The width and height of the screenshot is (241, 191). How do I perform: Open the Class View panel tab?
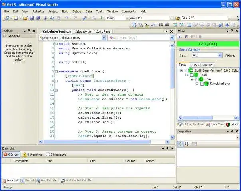tap(215, 124)
